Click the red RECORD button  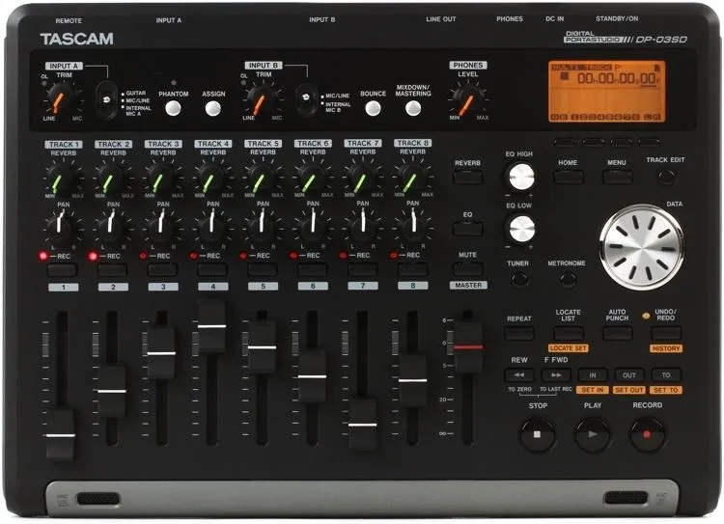pyautogui.click(x=648, y=434)
